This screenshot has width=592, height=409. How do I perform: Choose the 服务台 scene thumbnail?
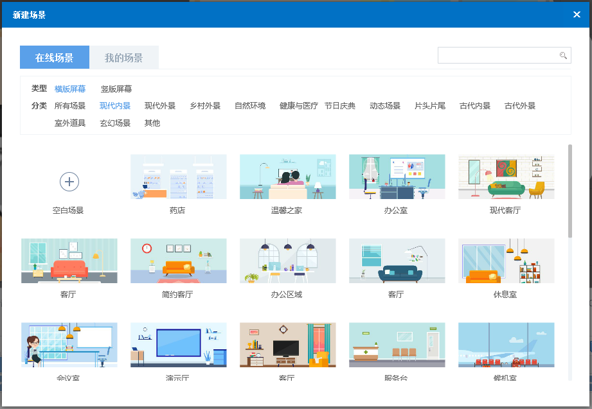pyautogui.click(x=397, y=345)
